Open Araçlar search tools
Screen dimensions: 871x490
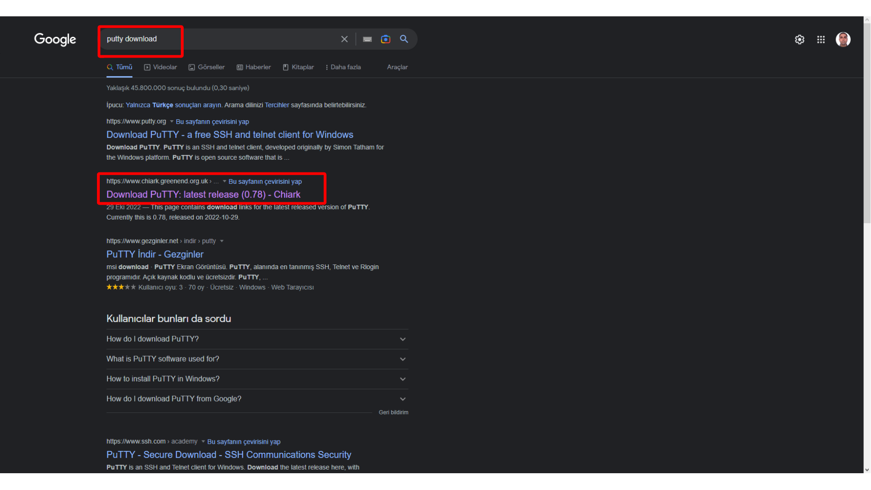(397, 67)
